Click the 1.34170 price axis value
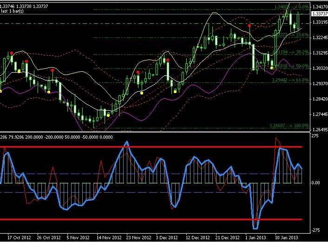Image resolution: width=328 pixels, height=242 pixels. point(320,7)
